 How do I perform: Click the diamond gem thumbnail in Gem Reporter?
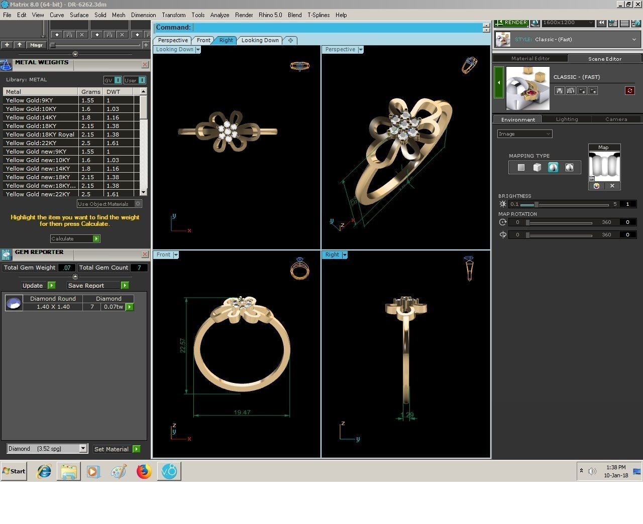[x=14, y=303]
